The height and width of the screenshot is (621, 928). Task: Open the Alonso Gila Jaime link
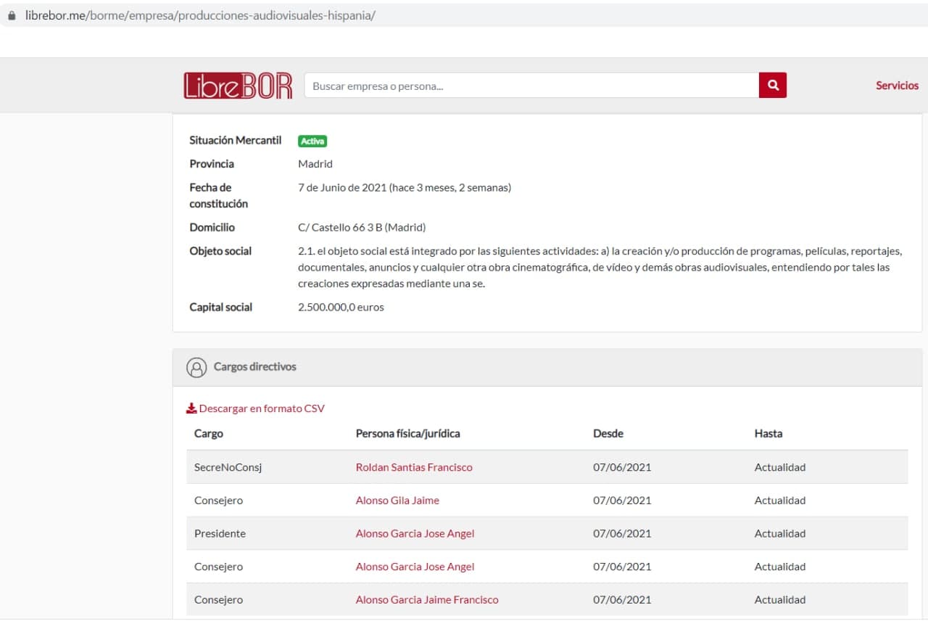397,501
